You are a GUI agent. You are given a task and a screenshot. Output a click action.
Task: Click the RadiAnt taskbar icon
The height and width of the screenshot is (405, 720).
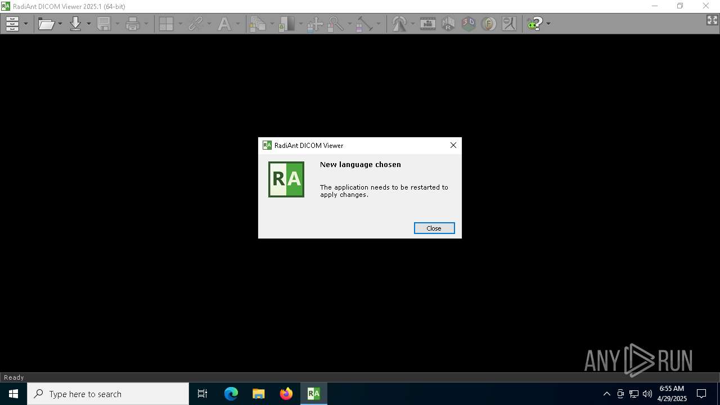[x=314, y=394]
